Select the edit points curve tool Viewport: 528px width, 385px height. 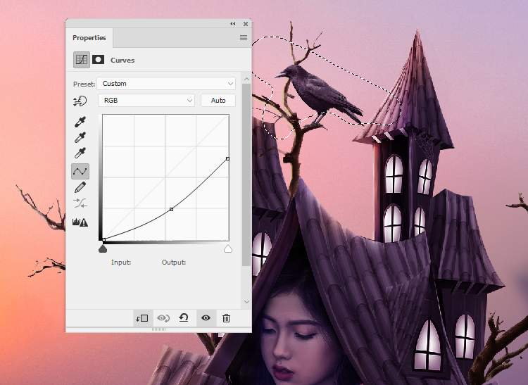coord(80,171)
